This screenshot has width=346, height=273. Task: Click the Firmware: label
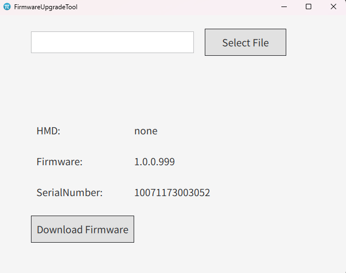coord(60,162)
